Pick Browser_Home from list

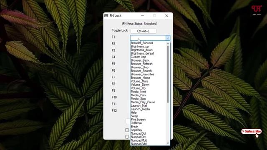140,78
